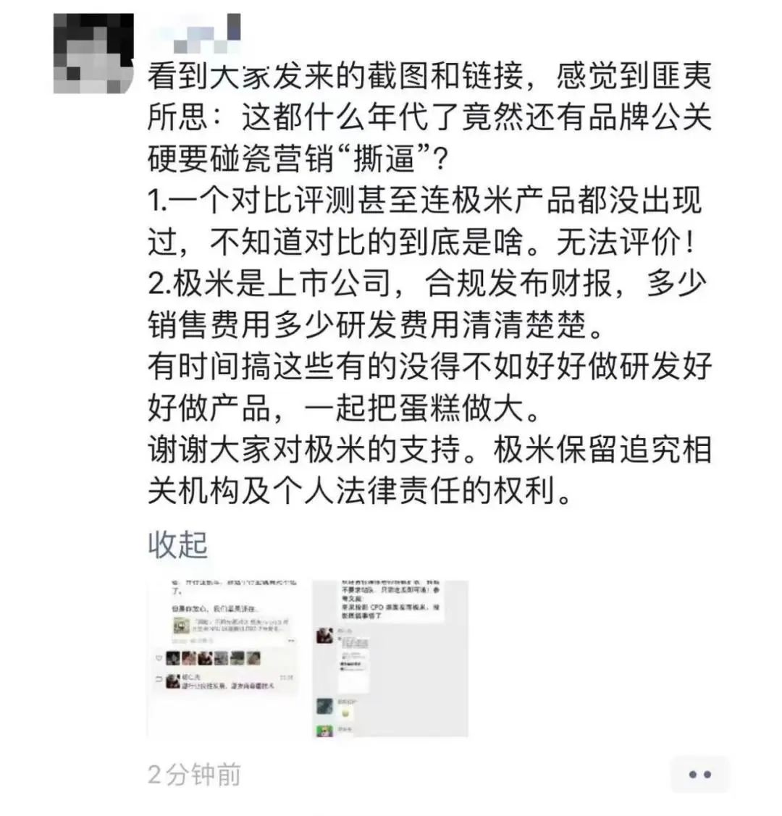Click the line ending 无法评价！
Viewport: 782px width, 816px height.
421,242
